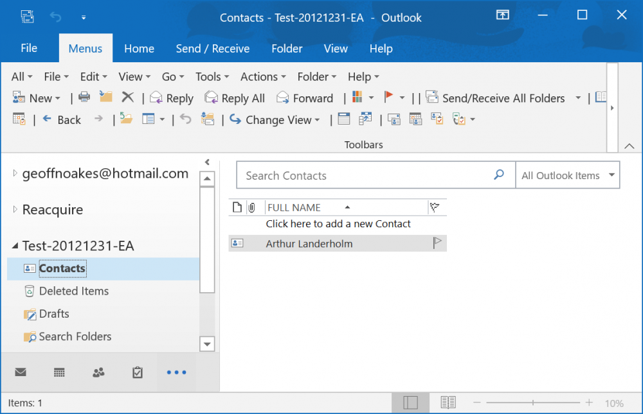643x414 pixels.
Task: Open the Tools menu
Action: coord(212,76)
